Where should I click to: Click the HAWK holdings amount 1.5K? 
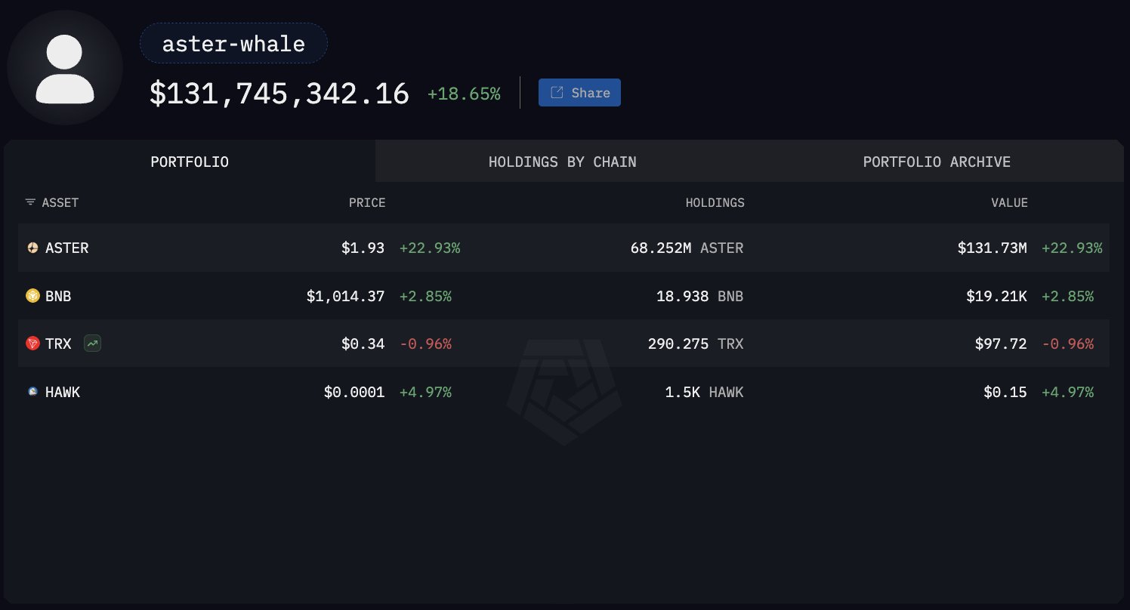683,392
